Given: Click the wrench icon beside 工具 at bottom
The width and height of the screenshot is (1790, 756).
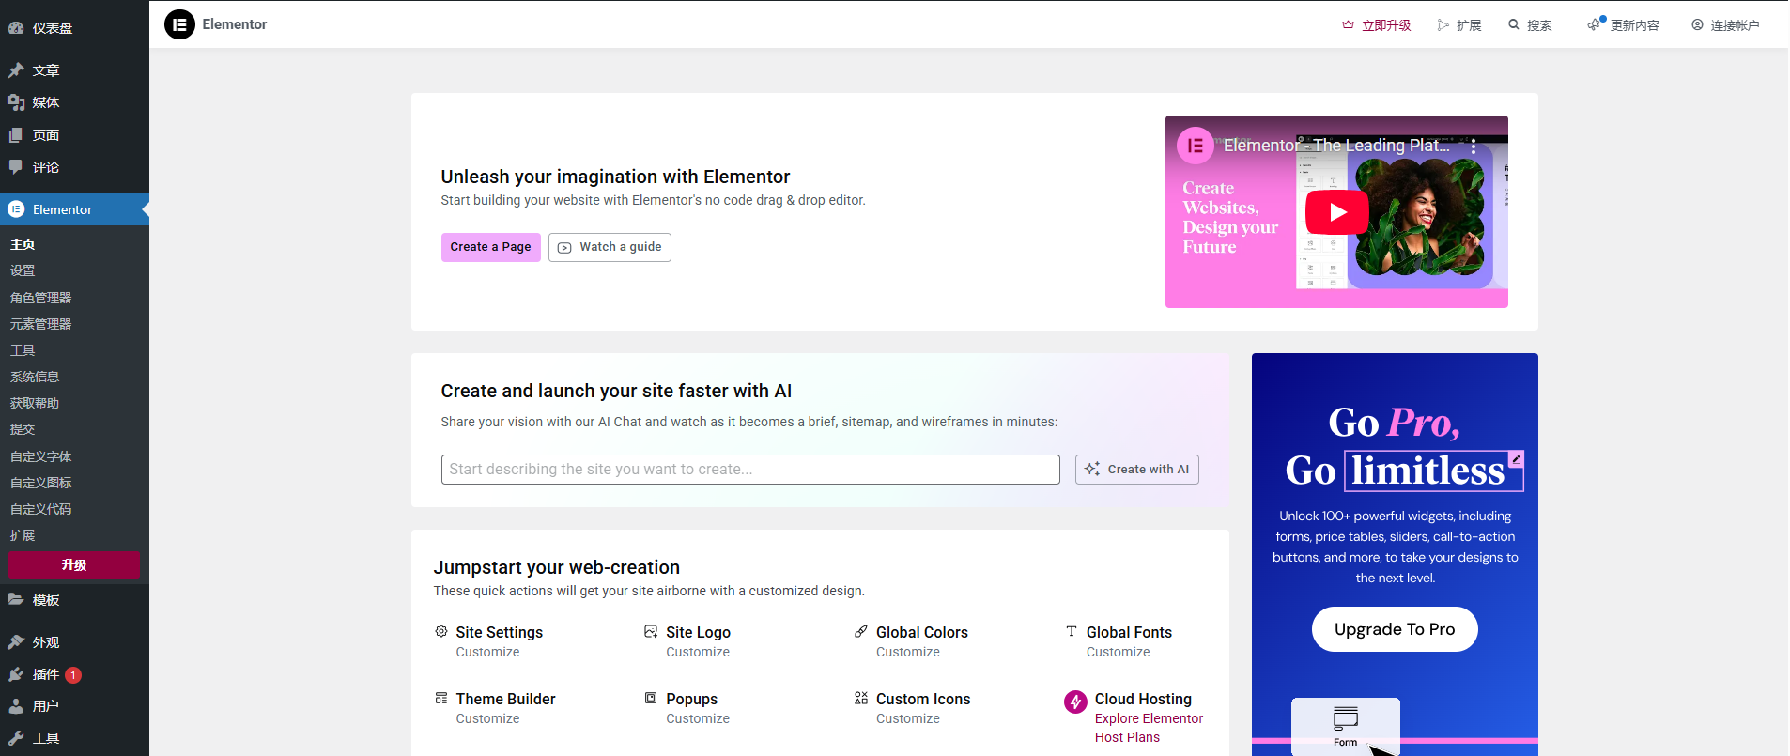Looking at the screenshot, I should click(x=16, y=738).
